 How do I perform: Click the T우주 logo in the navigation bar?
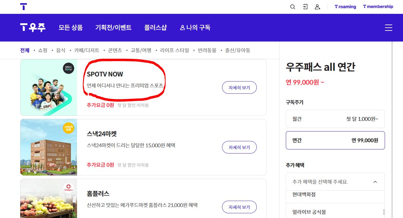33,28
